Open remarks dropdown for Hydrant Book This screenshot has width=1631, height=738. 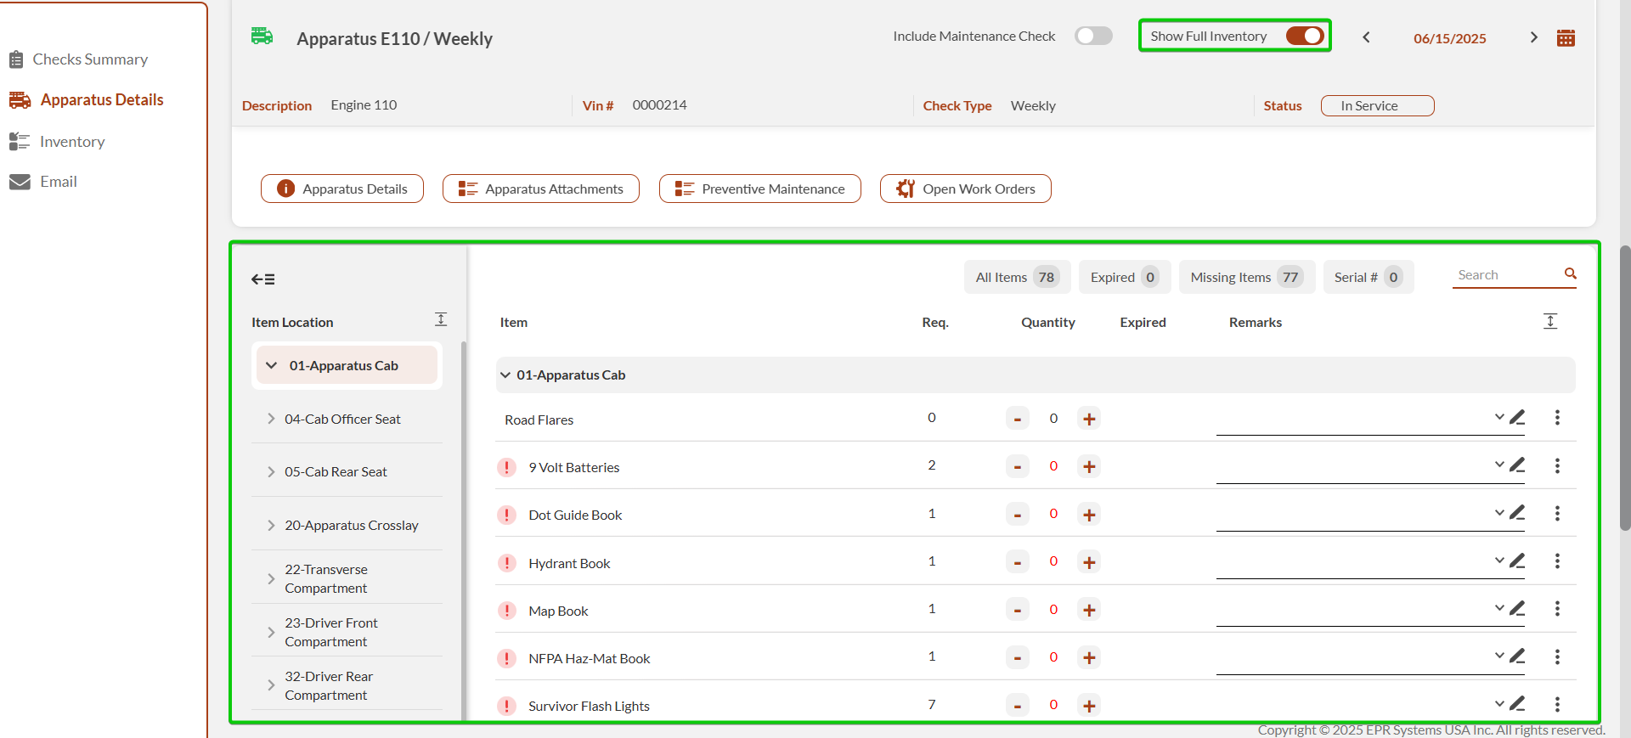click(1498, 561)
